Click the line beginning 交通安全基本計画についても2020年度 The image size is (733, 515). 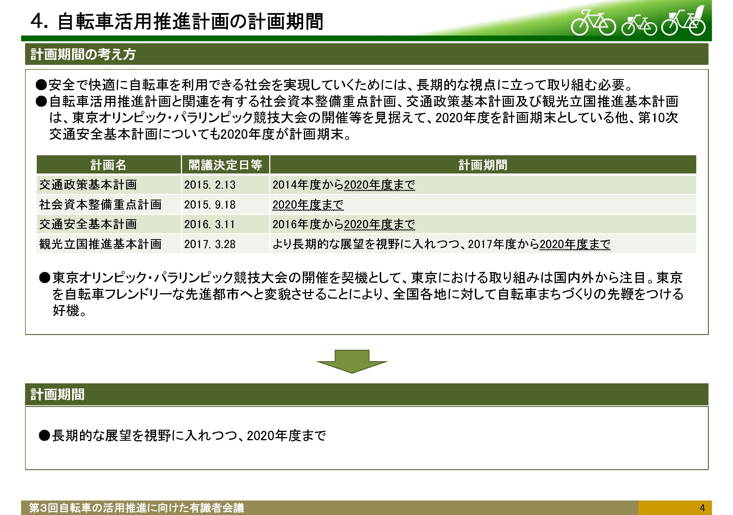(200, 134)
